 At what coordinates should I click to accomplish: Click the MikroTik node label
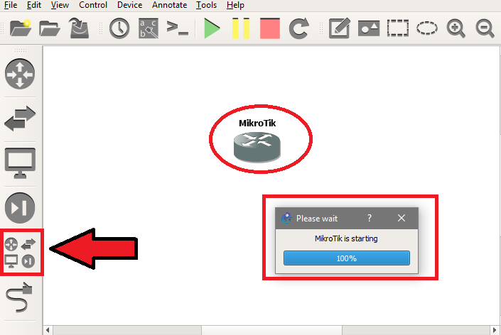click(x=257, y=123)
